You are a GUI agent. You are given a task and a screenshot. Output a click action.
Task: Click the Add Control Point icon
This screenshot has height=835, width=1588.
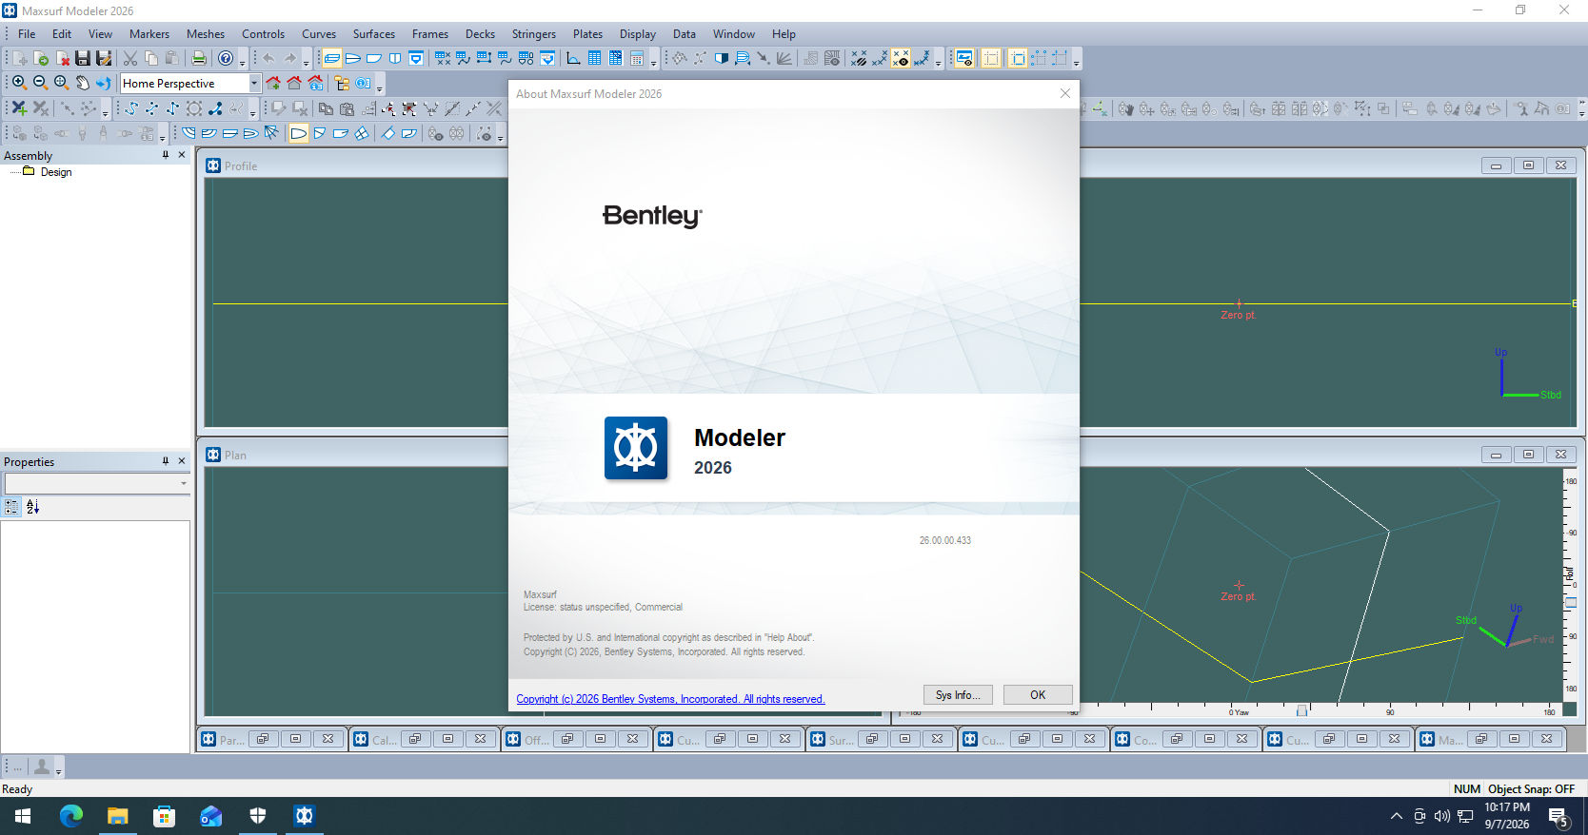(19, 108)
